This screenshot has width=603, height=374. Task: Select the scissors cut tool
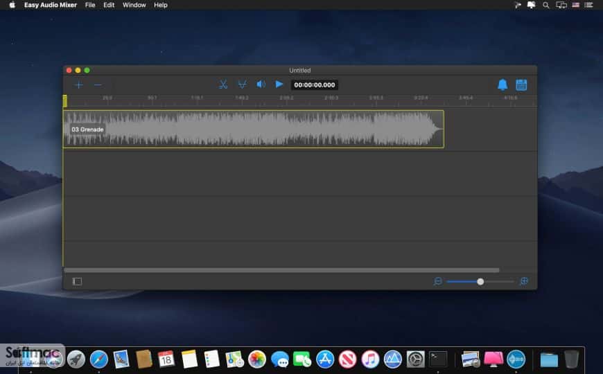(x=223, y=84)
